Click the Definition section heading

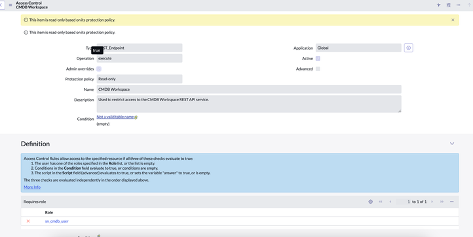pos(35,144)
